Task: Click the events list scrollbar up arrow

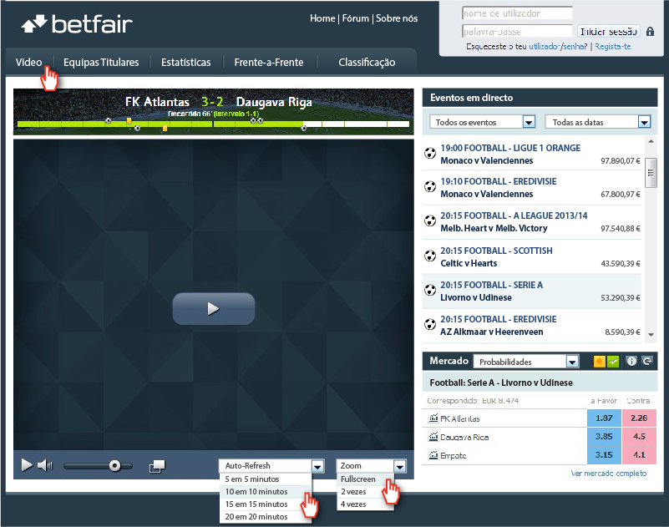Action: (651, 141)
